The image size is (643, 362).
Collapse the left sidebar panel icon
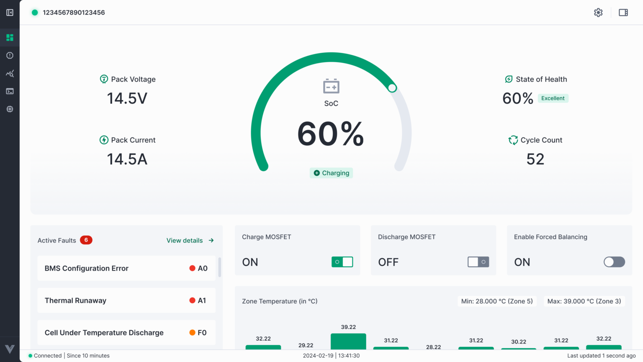pos(10,13)
